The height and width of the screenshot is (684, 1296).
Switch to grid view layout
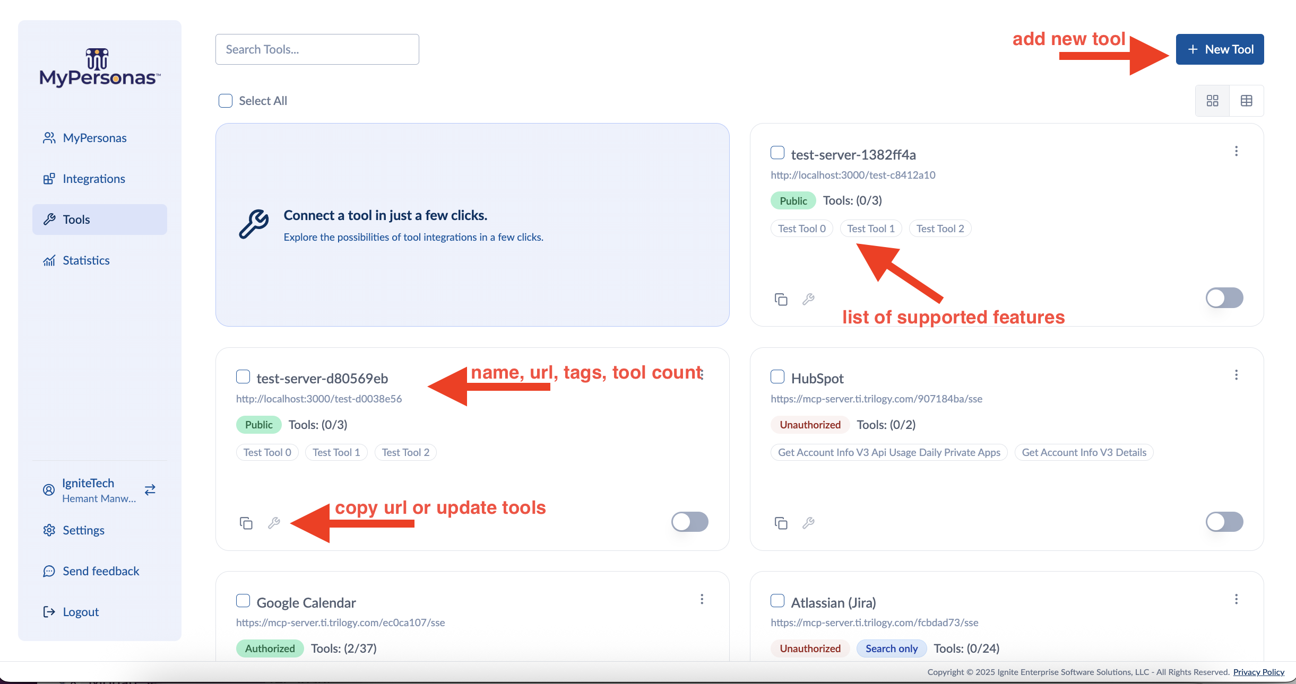(1212, 101)
